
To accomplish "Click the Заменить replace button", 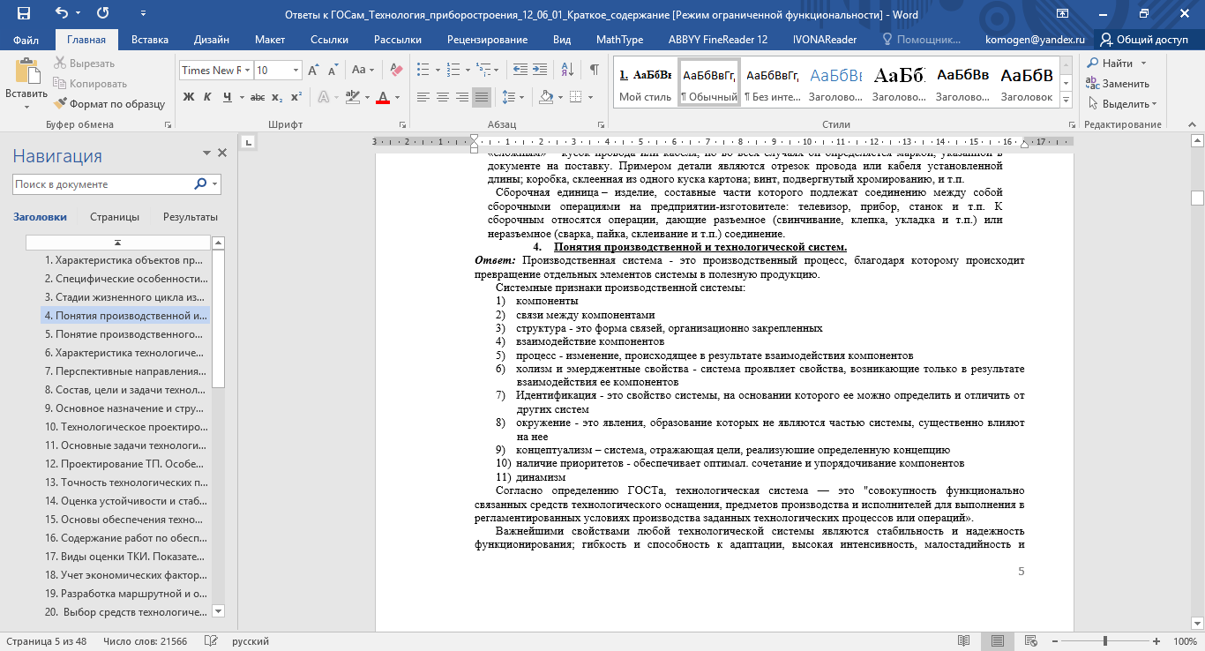I will click(1118, 84).
